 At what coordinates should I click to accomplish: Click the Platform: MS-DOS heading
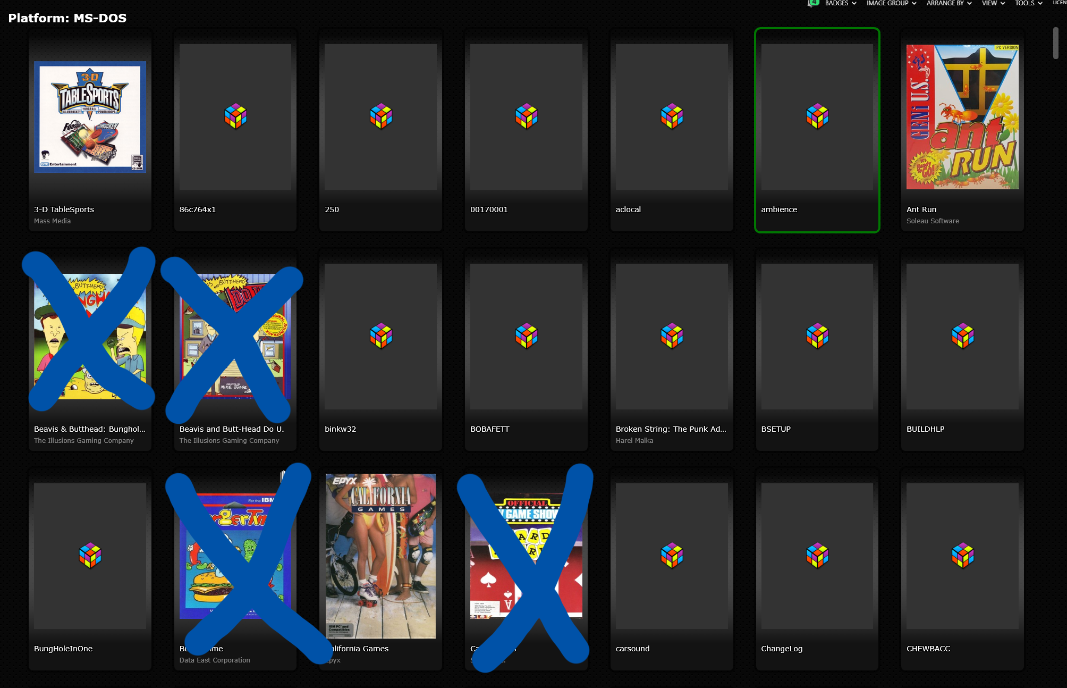pos(67,18)
